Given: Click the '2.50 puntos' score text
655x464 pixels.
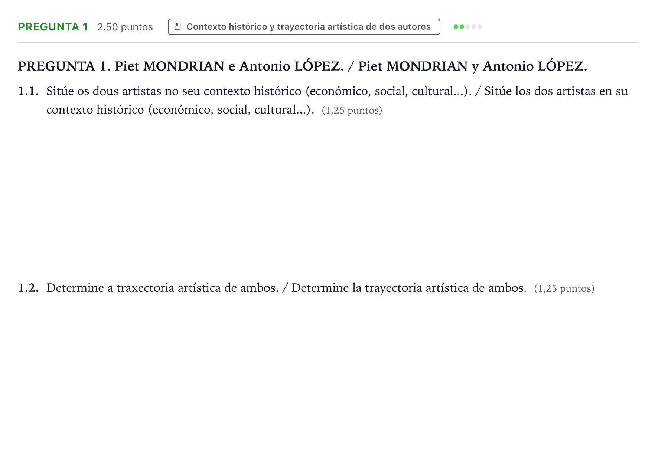Looking at the screenshot, I should [125, 27].
